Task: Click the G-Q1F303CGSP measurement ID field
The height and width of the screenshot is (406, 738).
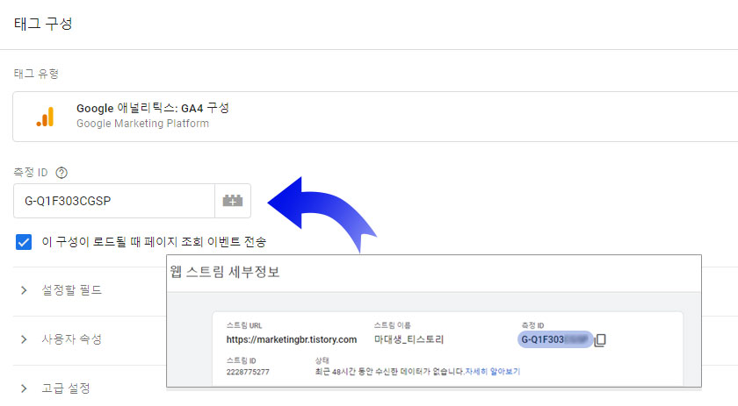Action: point(114,201)
